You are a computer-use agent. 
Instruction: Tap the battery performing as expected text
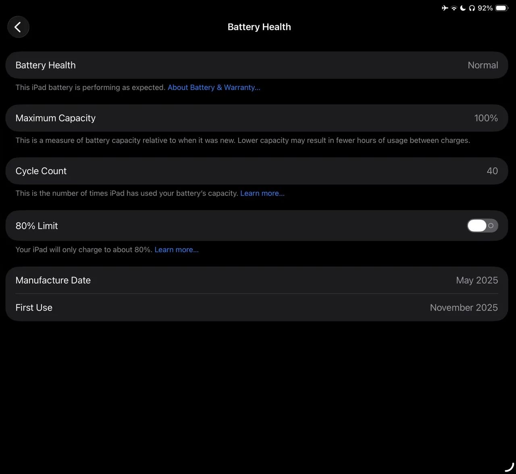tap(91, 87)
